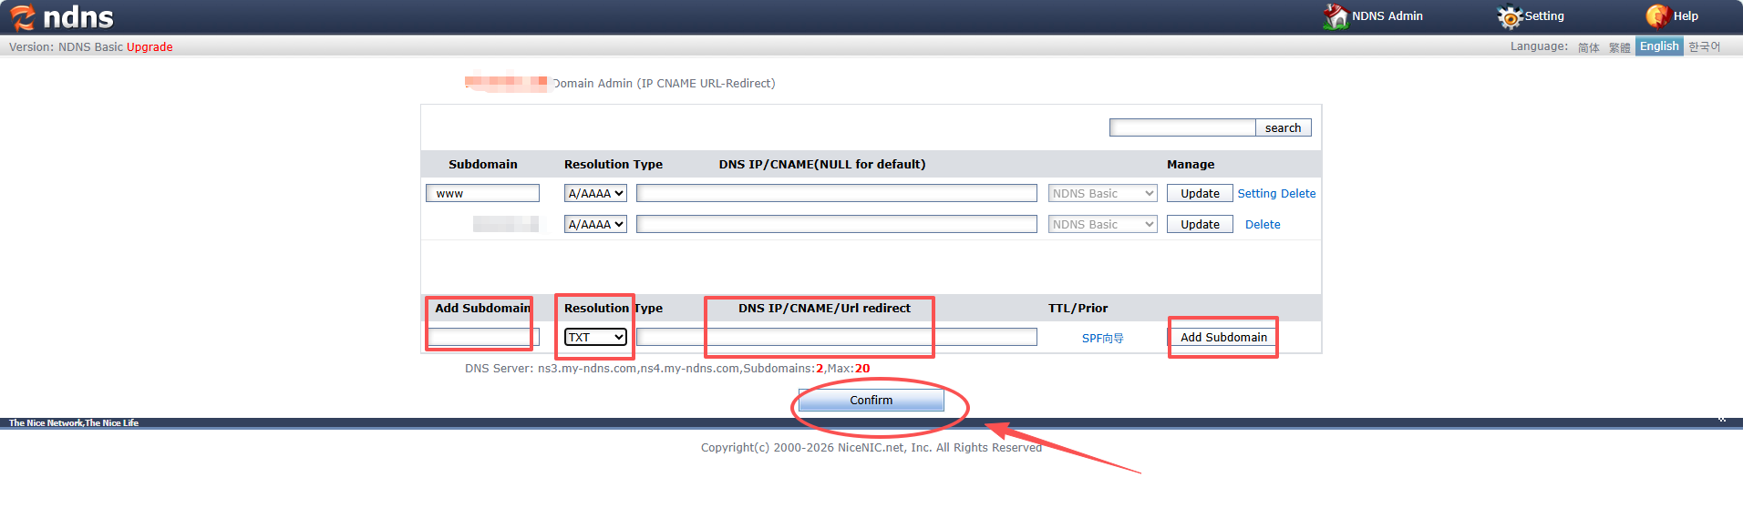Open resolution type dropdown for www row
Viewport: 1743px width, 508px height.
point(595,194)
